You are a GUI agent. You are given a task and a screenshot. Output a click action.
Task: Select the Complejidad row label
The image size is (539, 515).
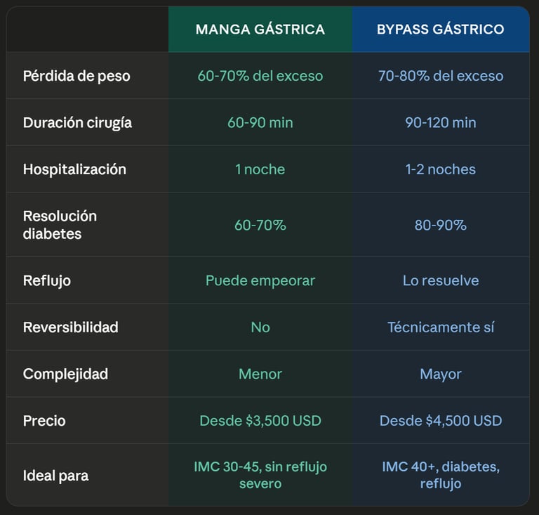point(65,374)
